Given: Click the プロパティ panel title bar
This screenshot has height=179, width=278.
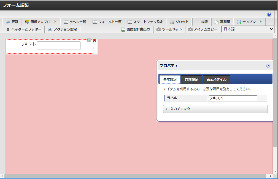Looking at the screenshot, I should click(215, 66).
